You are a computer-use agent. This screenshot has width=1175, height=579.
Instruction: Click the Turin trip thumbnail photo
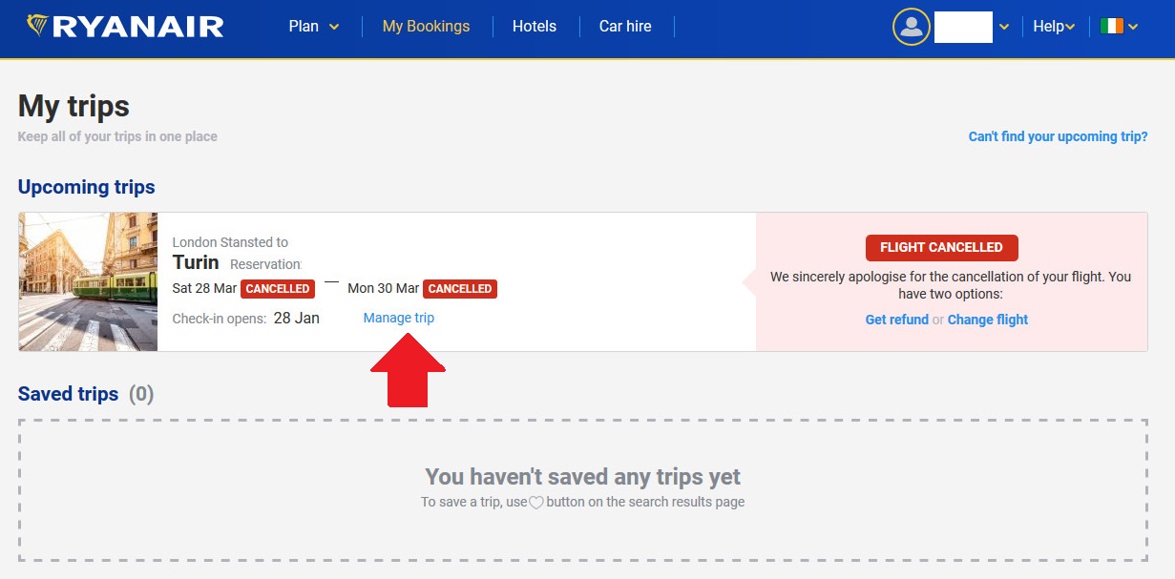[88, 281]
